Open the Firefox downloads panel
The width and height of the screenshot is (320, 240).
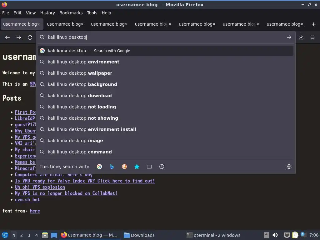[301, 37]
